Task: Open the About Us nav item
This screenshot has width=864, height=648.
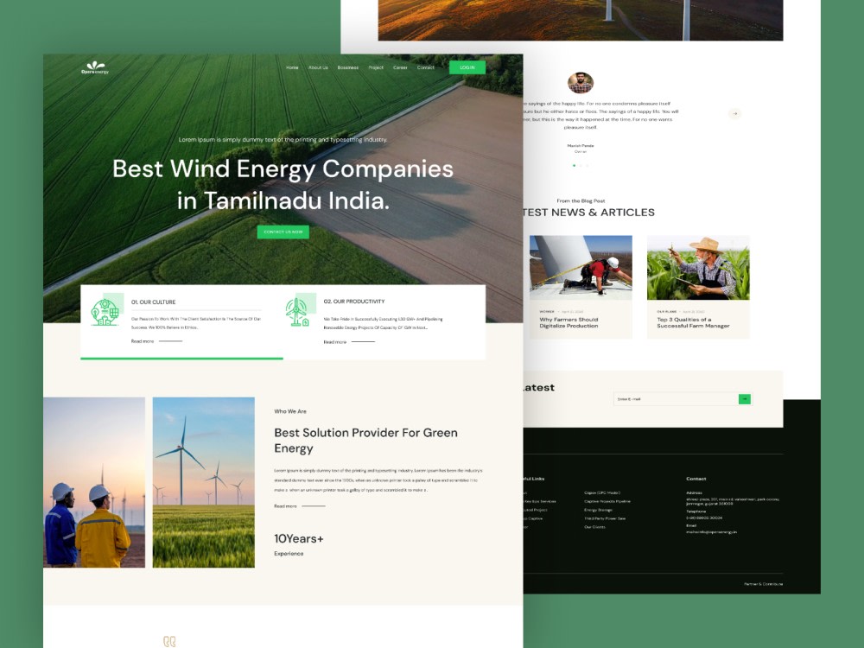Action: click(318, 67)
